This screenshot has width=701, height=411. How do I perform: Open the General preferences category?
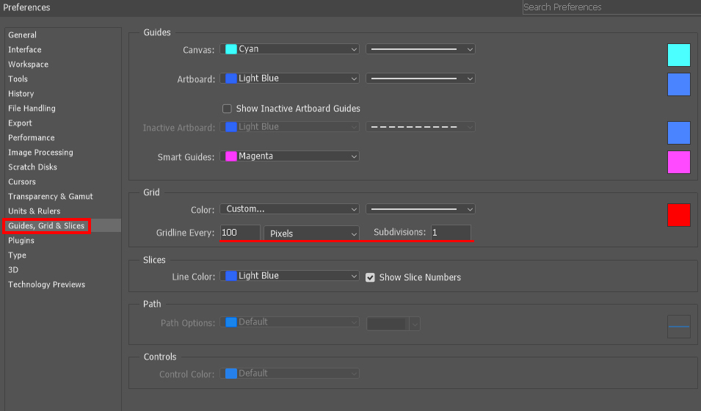coord(22,35)
